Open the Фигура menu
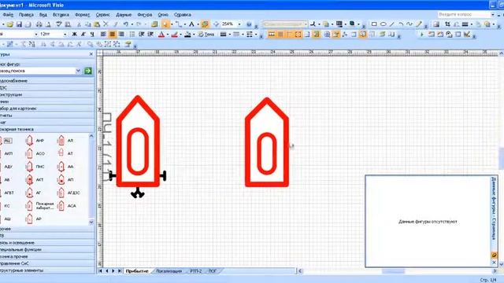 (144, 15)
